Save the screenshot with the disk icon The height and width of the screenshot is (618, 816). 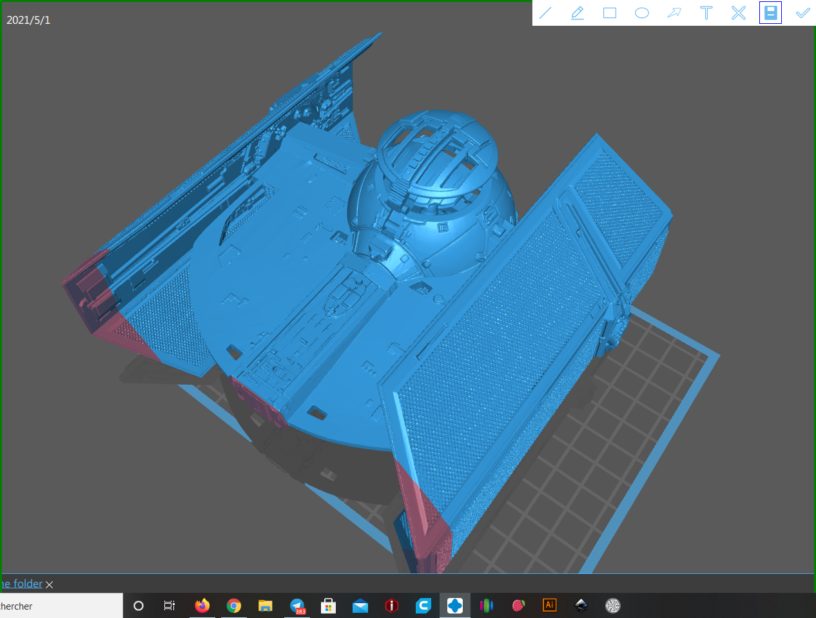click(x=770, y=13)
